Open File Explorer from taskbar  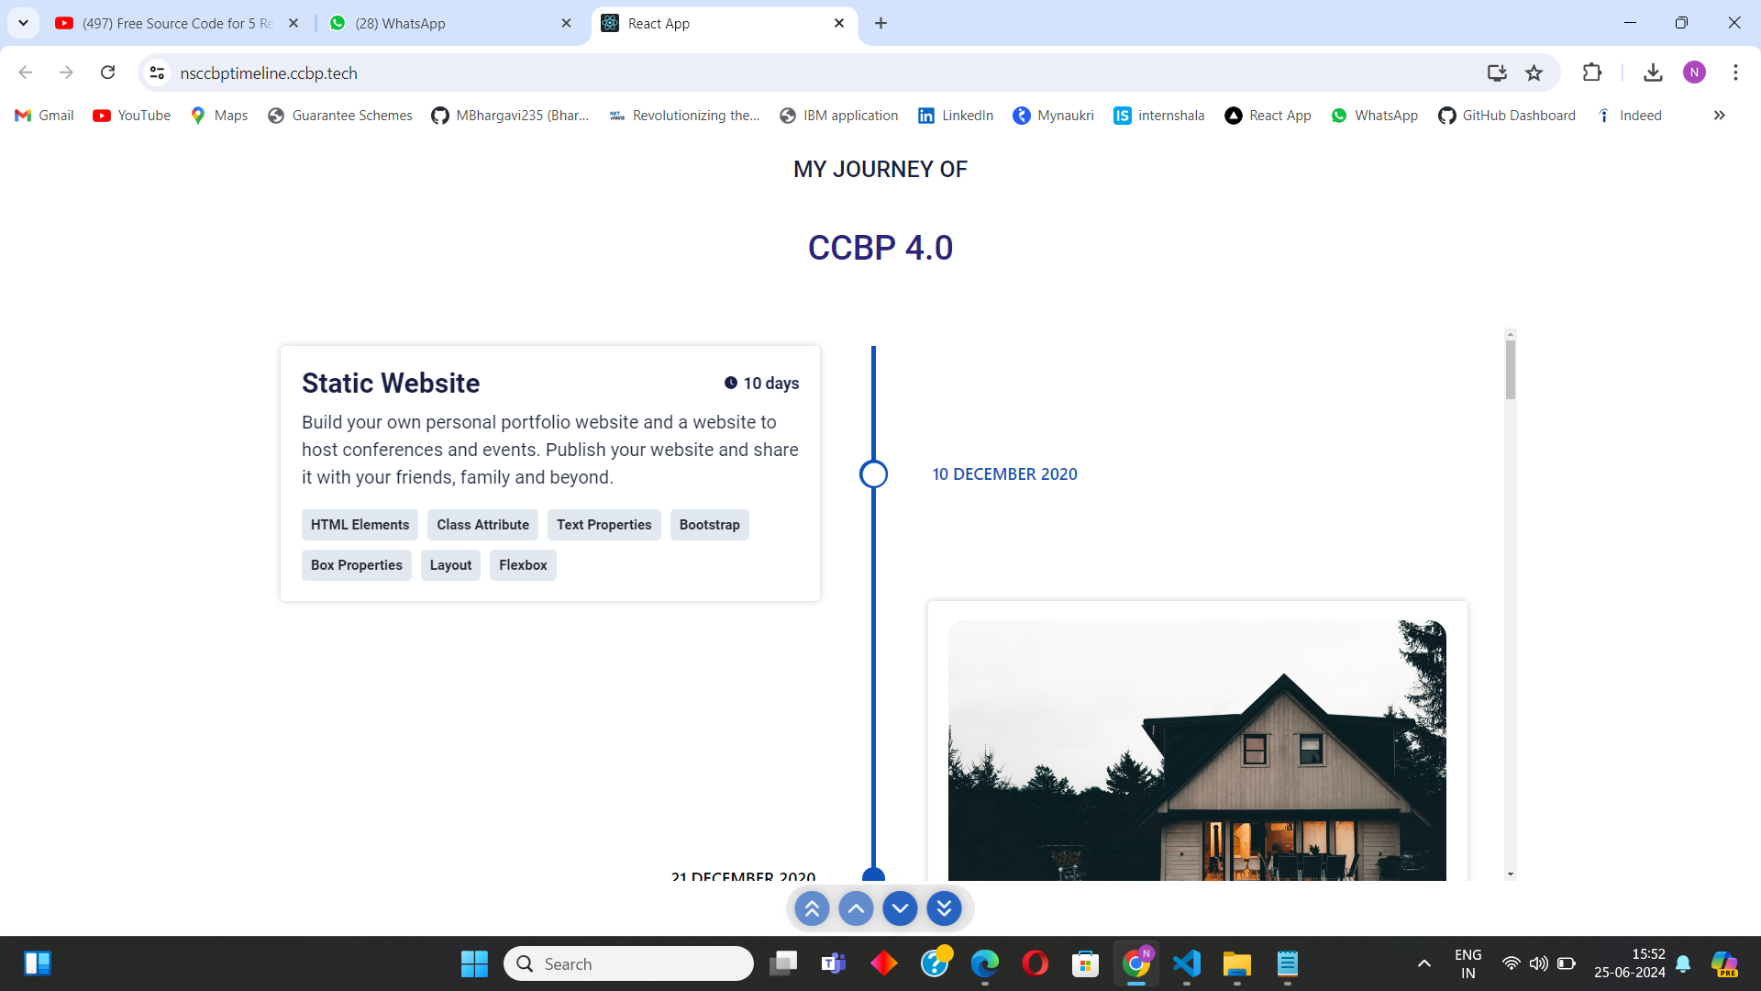1237,963
